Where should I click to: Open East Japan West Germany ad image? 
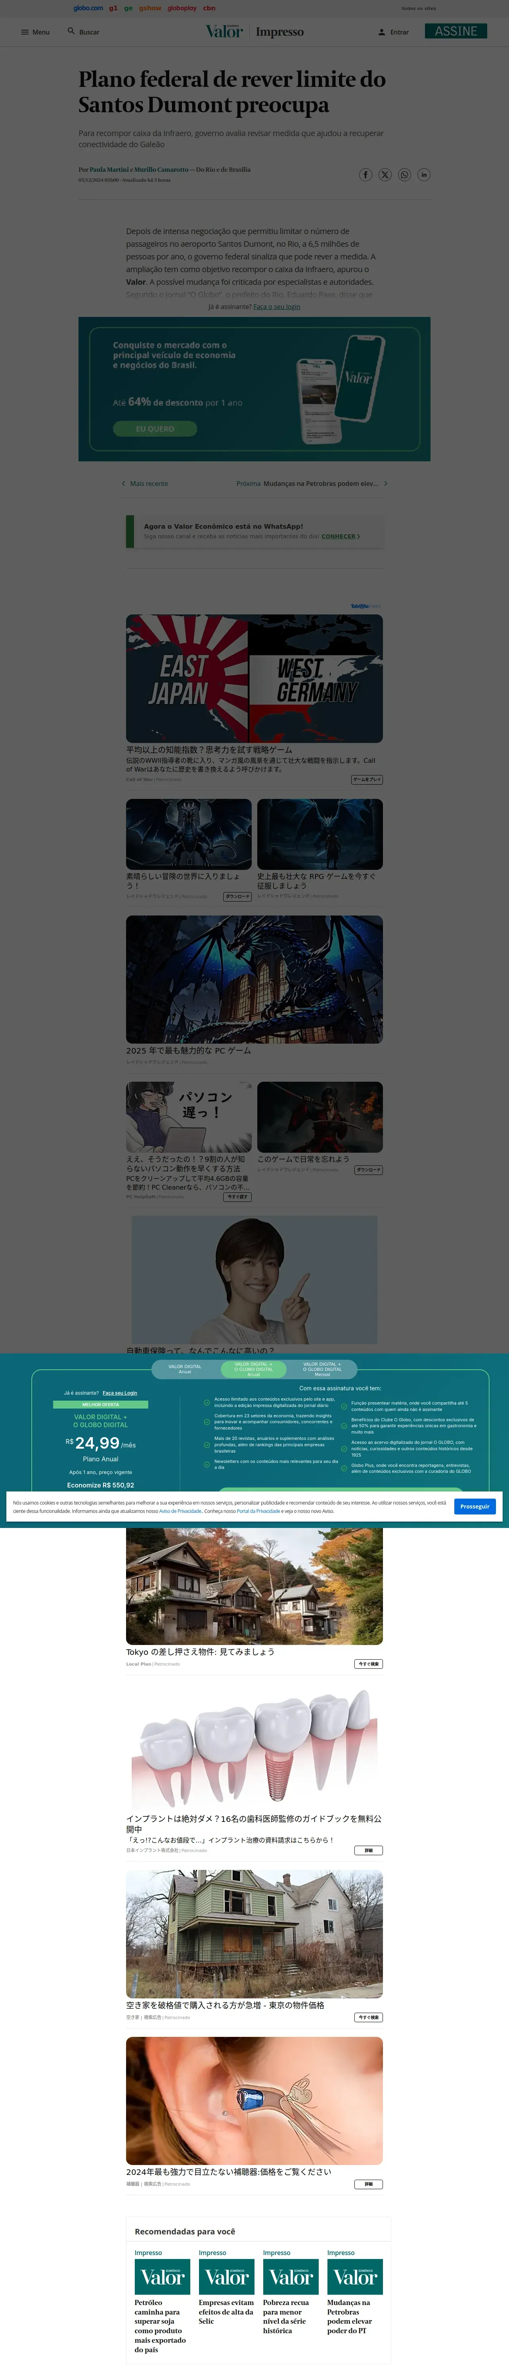point(254,679)
